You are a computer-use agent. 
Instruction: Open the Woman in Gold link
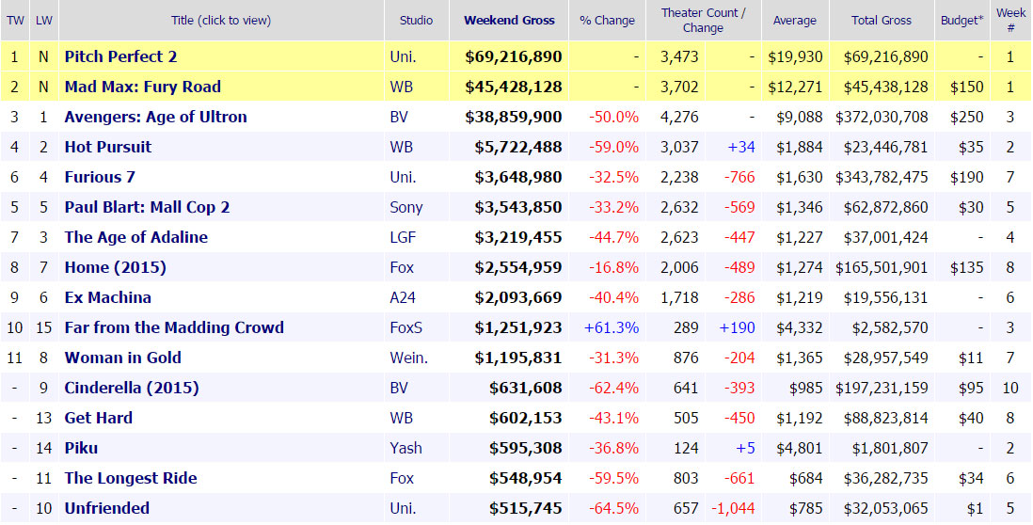click(122, 358)
